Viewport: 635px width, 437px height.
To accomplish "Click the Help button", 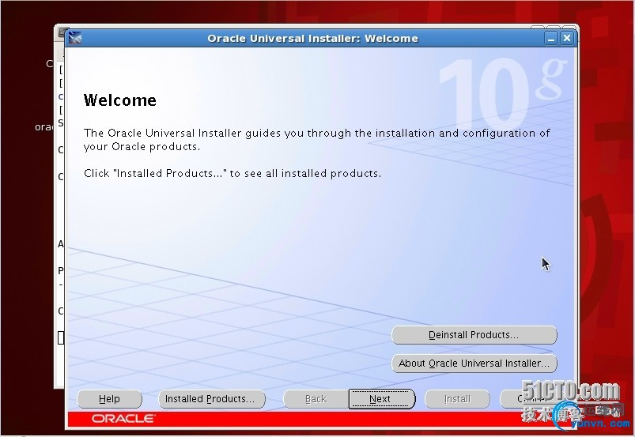I will tap(109, 399).
